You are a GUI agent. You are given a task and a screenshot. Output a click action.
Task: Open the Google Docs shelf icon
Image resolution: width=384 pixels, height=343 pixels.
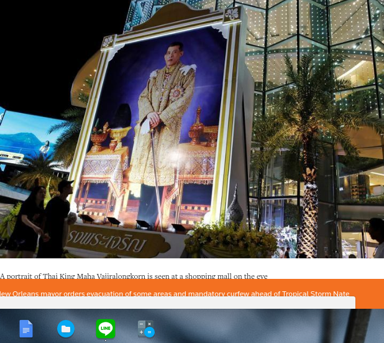pos(26,329)
